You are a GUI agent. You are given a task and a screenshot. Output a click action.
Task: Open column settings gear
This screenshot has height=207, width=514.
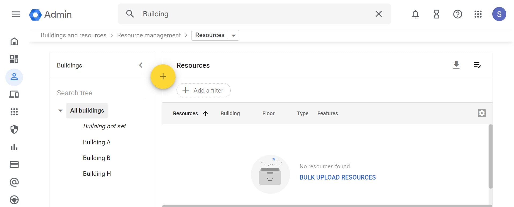click(x=482, y=113)
